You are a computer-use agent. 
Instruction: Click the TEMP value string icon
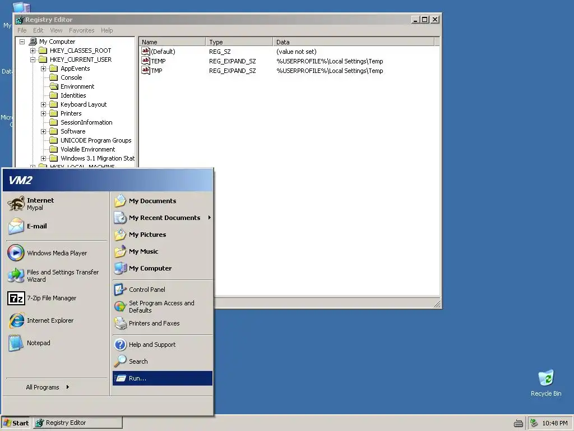tap(146, 61)
